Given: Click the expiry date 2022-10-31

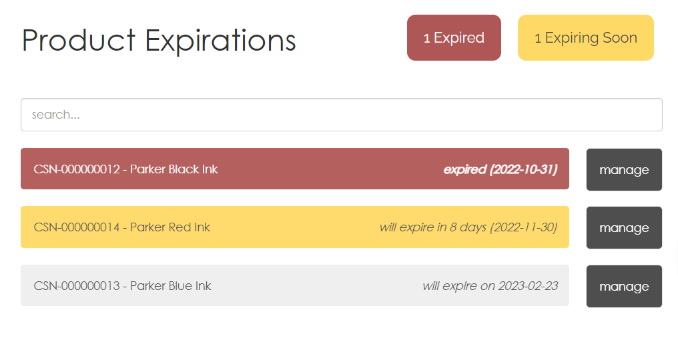Looking at the screenshot, I should (x=524, y=169).
